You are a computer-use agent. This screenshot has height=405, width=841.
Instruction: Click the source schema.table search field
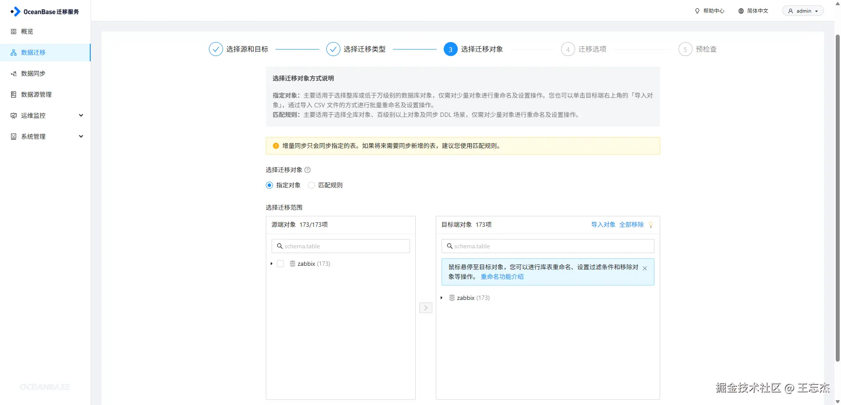tap(341, 246)
